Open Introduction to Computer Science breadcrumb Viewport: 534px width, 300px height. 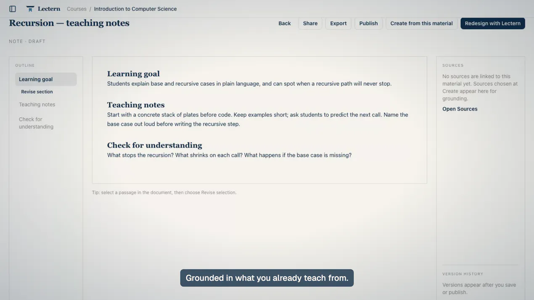[135, 9]
